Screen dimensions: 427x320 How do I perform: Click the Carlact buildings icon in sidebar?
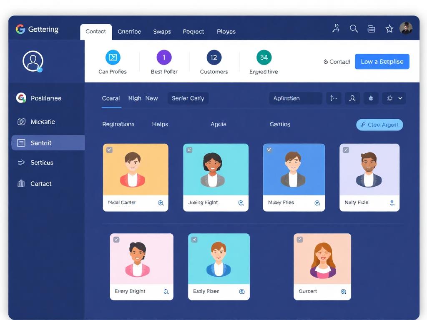coord(21,183)
